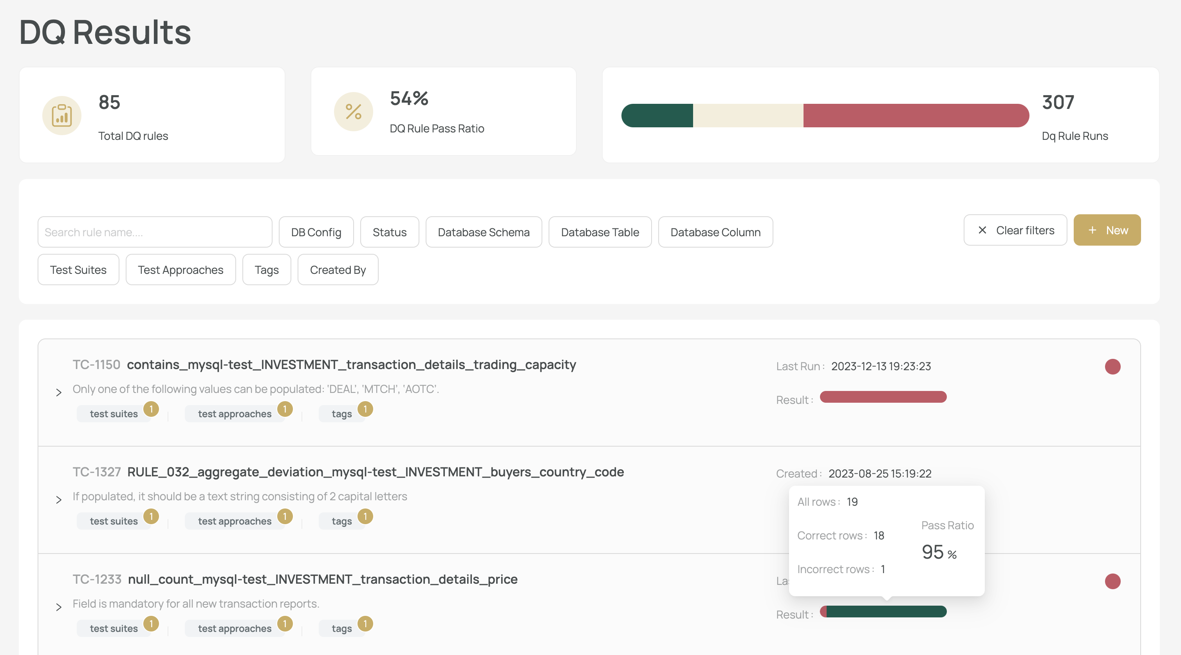The width and height of the screenshot is (1181, 655).
Task: Open the Tags filter
Action: point(267,270)
